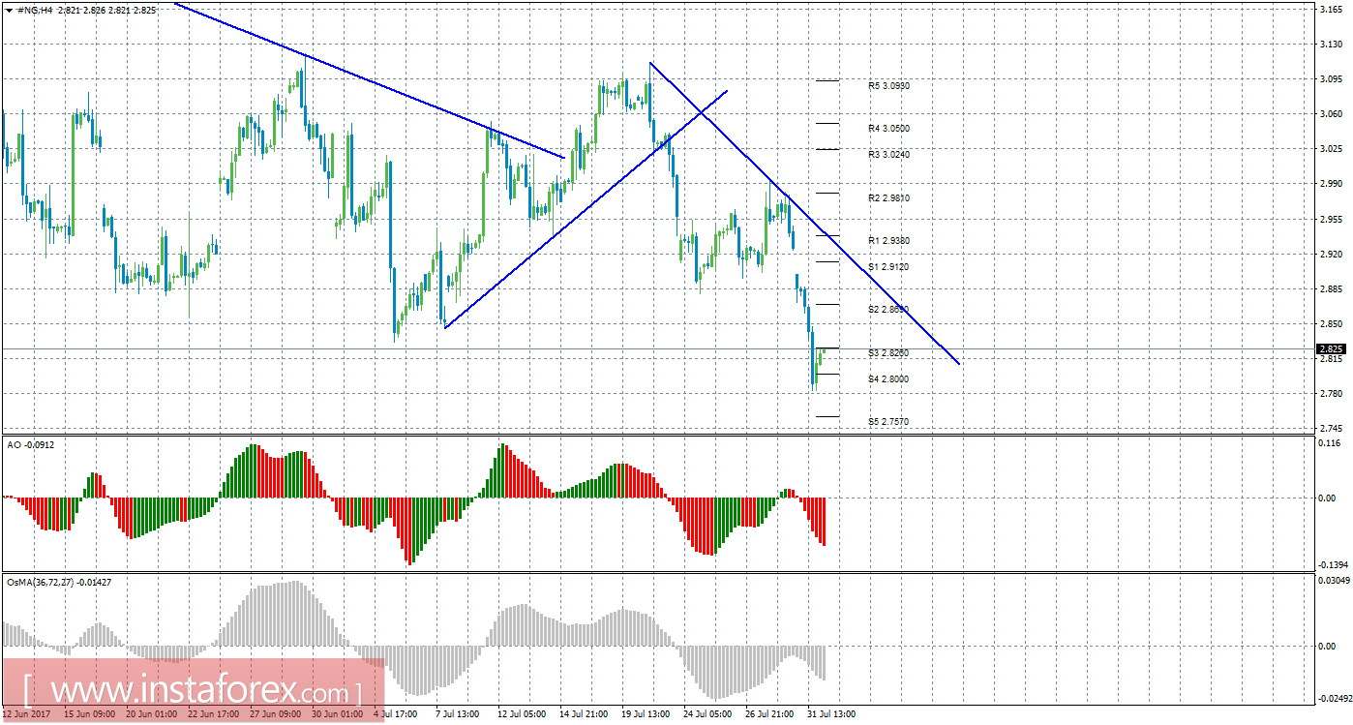Select the current price marker 2.825

1330,348
